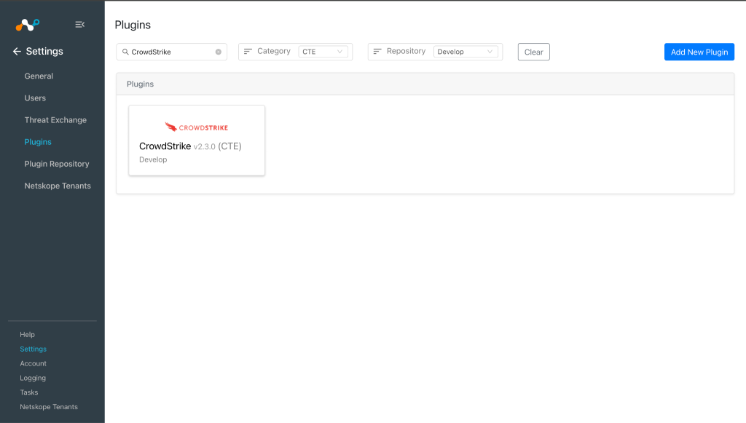Open the Logging page

(x=32, y=378)
